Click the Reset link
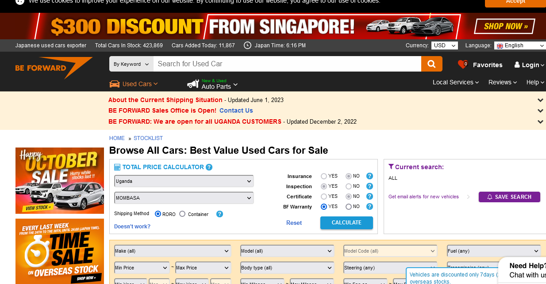546x284 pixels. 294,223
